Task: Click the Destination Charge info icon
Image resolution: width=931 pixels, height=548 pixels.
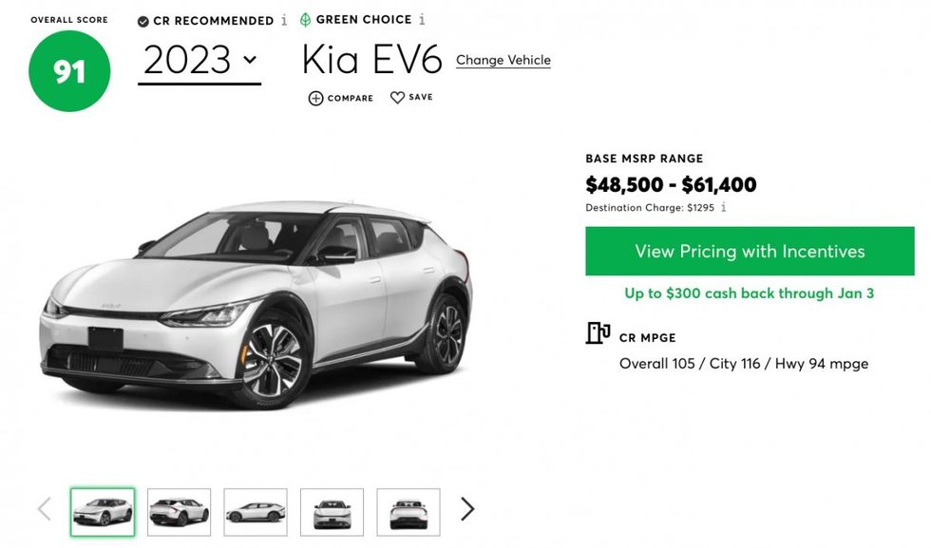Action: 724,207
